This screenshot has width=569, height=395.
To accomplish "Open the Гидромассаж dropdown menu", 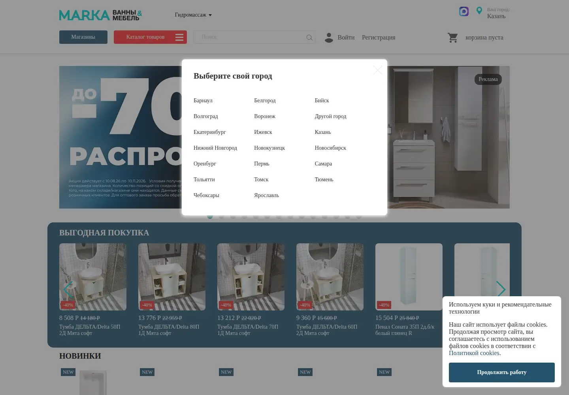I will (193, 15).
